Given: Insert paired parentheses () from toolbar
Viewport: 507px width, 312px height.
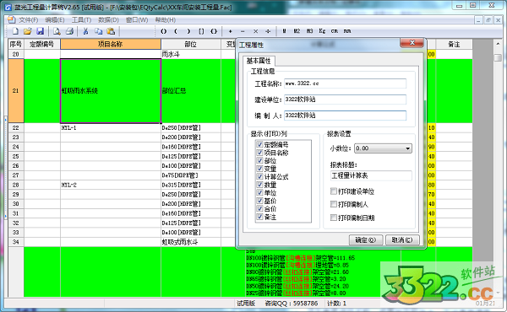Looking at the screenshot, I should click(164, 31).
